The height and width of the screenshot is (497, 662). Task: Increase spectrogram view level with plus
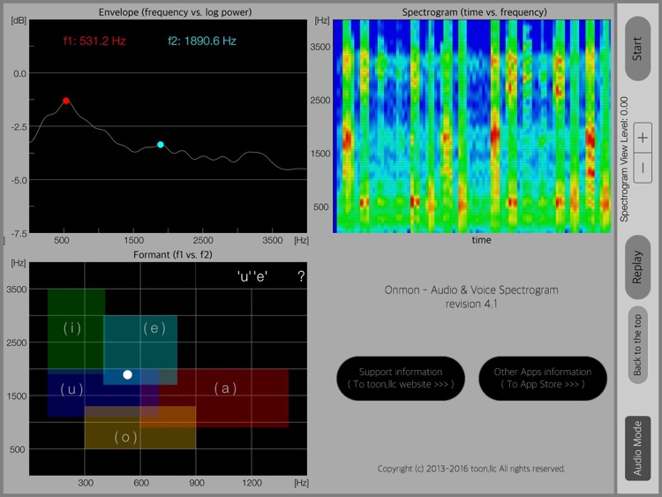click(x=643, y=138)
